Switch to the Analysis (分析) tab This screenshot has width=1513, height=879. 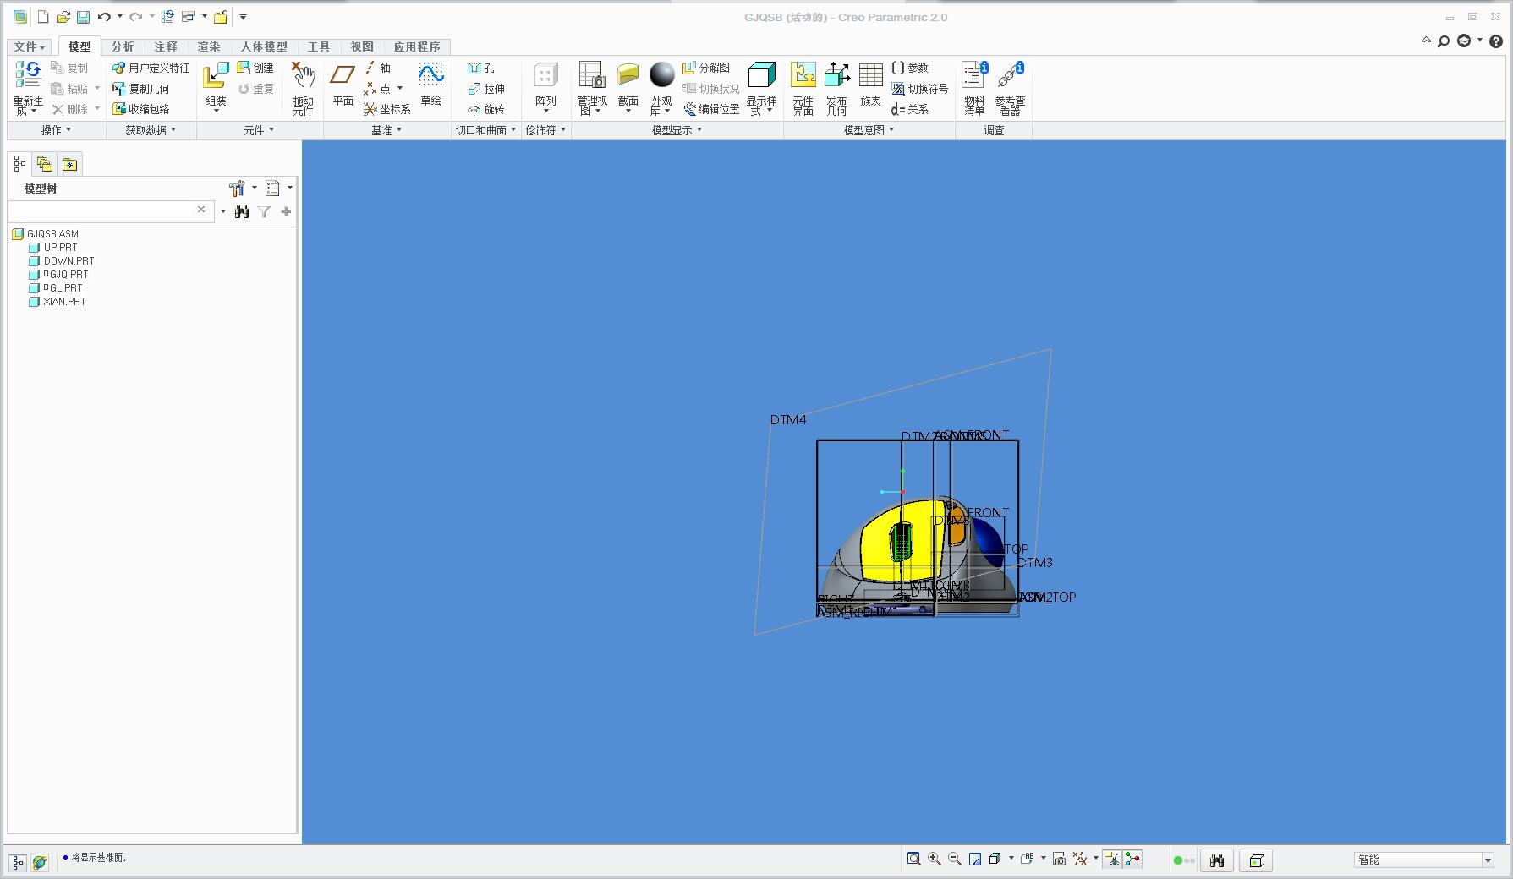[123, 47]
